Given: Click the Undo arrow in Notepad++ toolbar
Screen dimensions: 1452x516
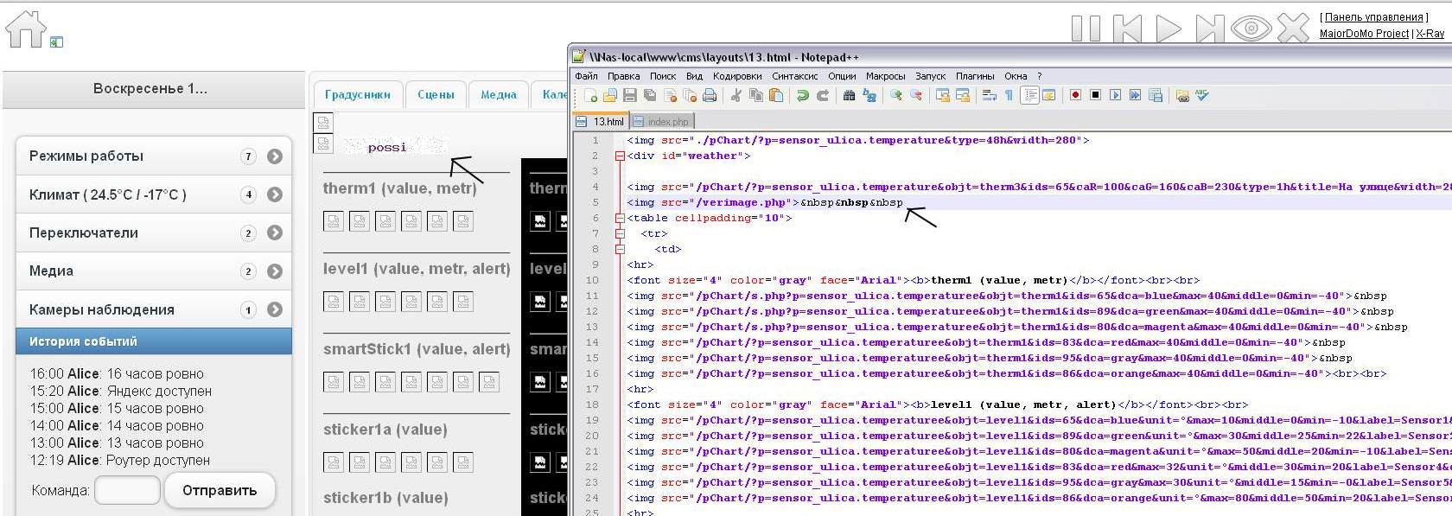Looking at the screenshot, I should coord(803,95).
